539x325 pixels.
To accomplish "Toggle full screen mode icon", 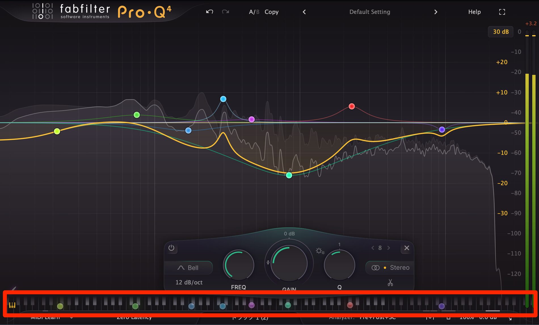I will (x=502, y=12).
